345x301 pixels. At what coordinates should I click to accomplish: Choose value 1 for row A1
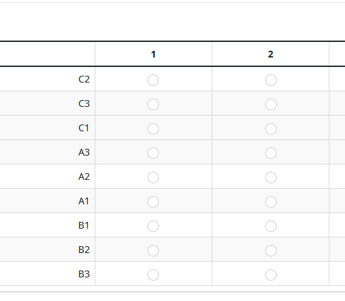coord(153,202)
